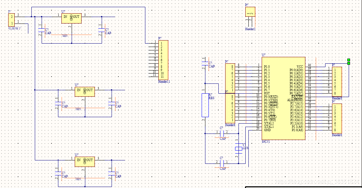Select the Header8 connected to P1 pins
362x188 pixels.
tap(230, 78)
